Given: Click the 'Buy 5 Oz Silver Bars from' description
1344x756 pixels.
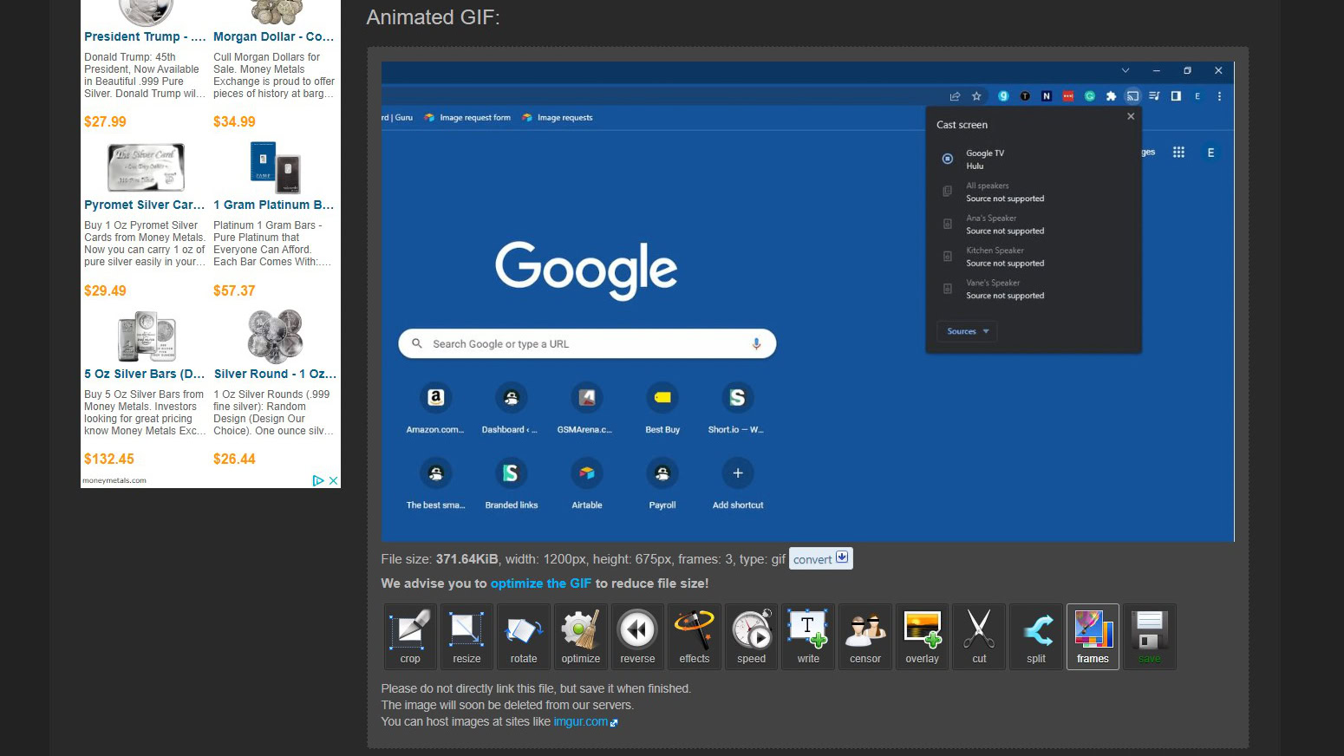Looking at the screenshot, I should tap(145, 413).
